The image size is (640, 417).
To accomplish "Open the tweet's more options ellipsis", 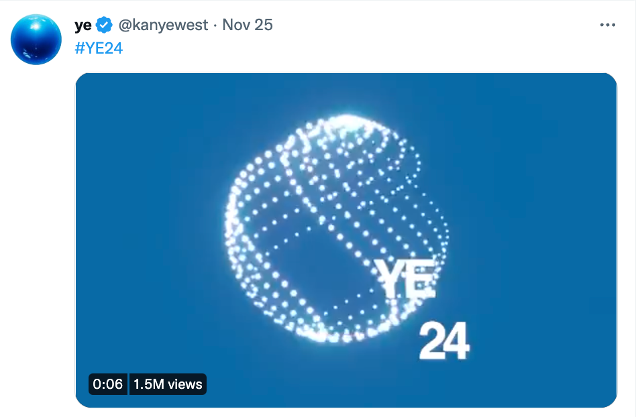I will coord(607,25).
